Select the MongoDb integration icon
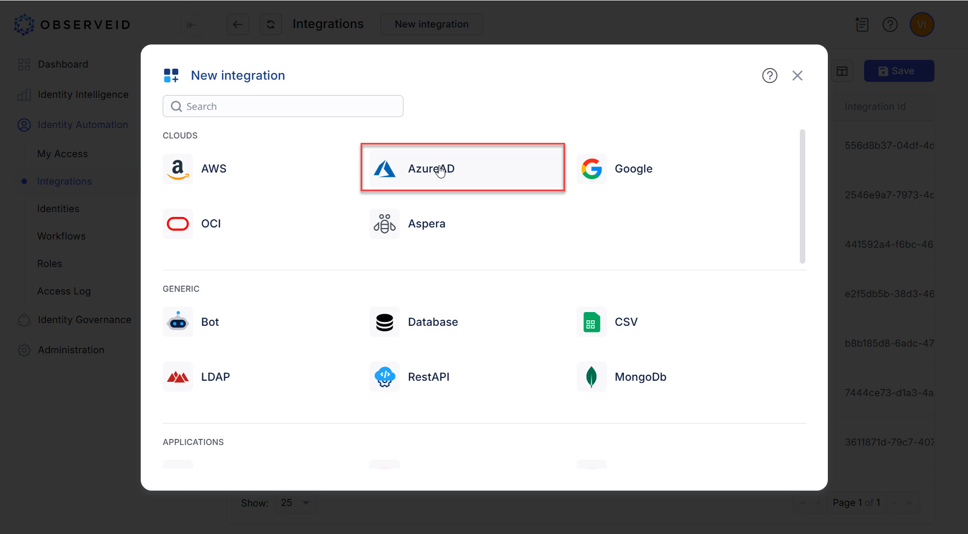Viewport: 968px width, 534px height. [591, 377]
